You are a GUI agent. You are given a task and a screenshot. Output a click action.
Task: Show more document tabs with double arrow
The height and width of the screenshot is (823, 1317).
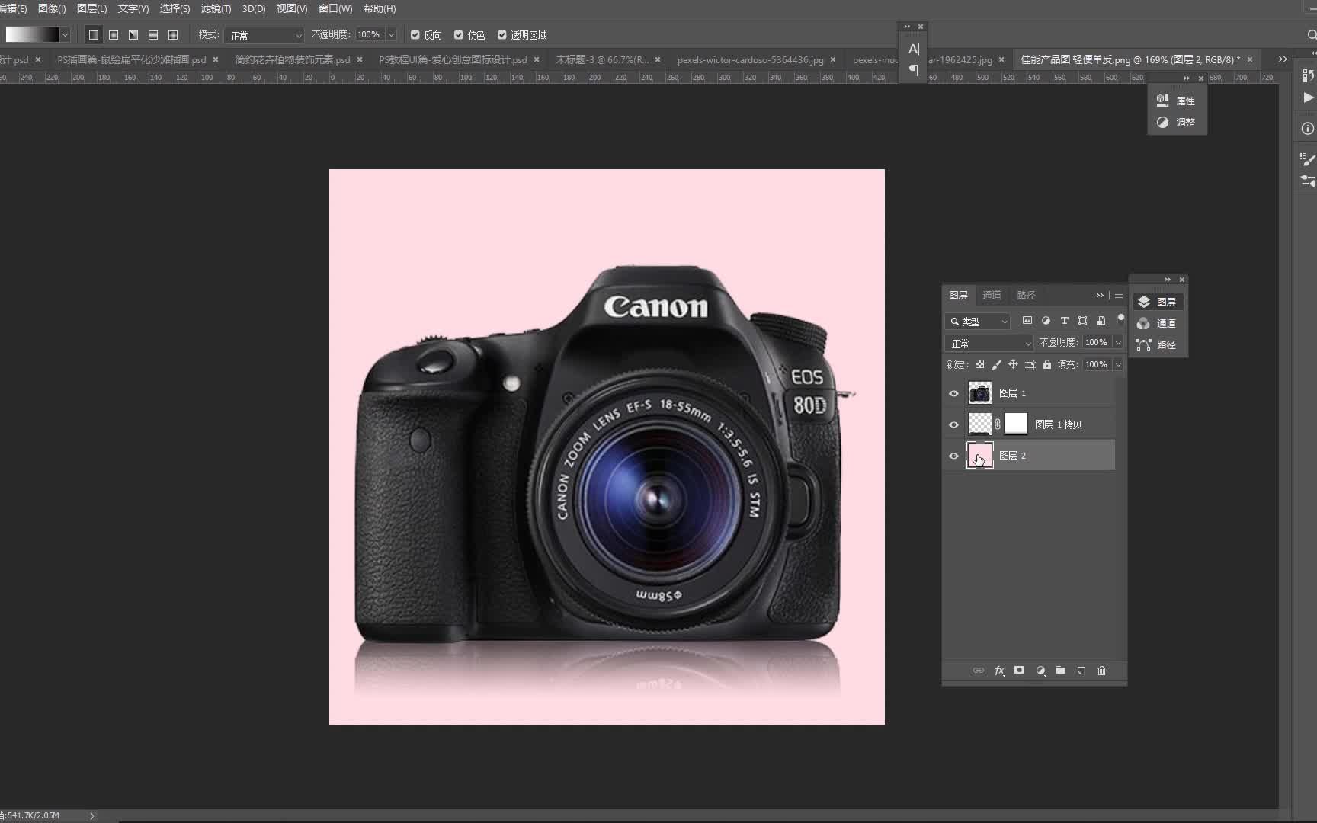[1283, 59]
